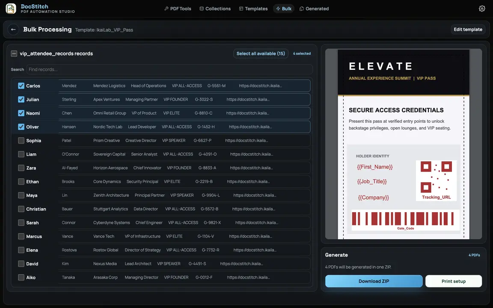Toggle the header select-all records checkbox
This screenshot has width=493, height=308.
[14, 53]
